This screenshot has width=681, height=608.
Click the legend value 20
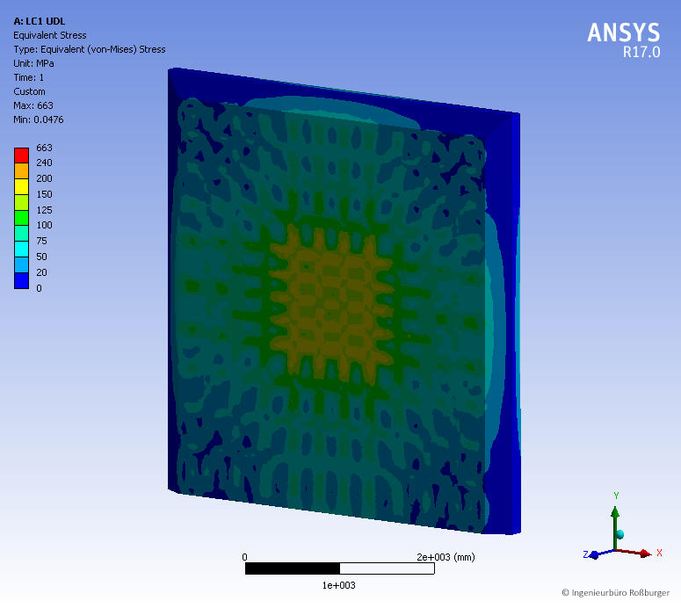(x=41, y=272)
